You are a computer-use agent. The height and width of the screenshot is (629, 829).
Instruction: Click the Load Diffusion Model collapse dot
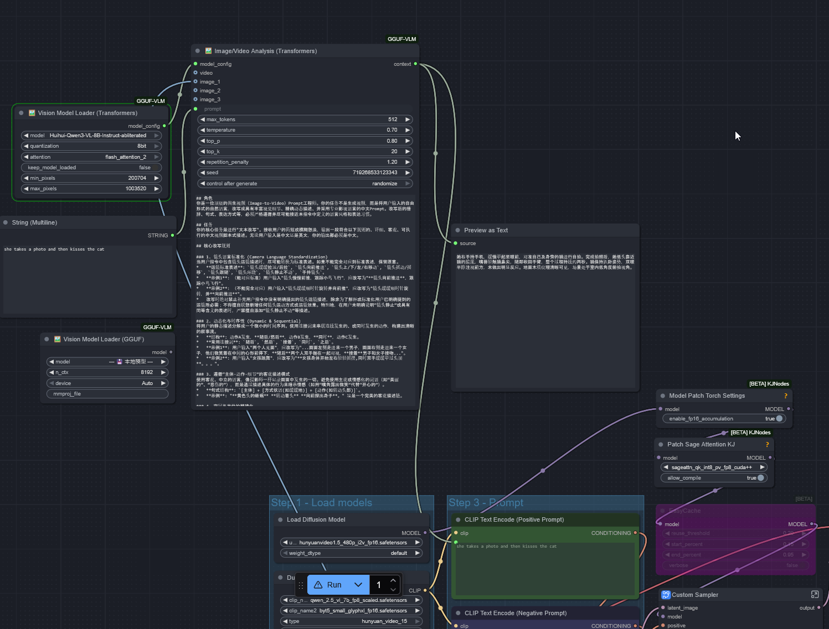pyautogui.click(x=280, y=519)
